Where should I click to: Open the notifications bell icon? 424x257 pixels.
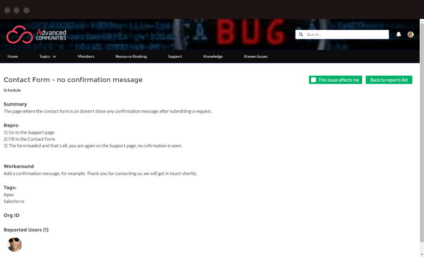tap(399, 35)
